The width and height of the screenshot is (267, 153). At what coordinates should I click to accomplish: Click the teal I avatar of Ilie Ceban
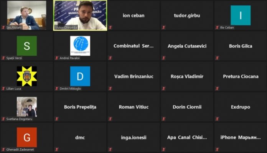241,15
